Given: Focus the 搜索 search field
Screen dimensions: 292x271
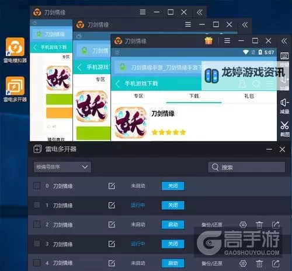Looking at the screenshot, I should [x=246, y=167].
